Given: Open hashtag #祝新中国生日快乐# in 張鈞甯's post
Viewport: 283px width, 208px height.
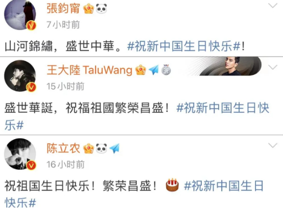Looking at the screenshot, I should (x=184, y=46).
